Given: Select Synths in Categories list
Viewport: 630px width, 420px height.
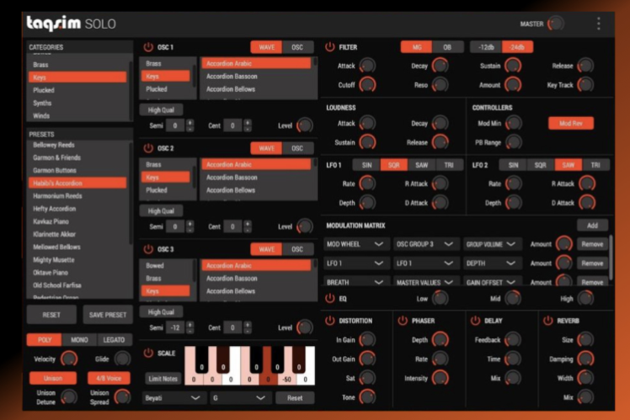Looking at the screenshot, I should 77,103.
